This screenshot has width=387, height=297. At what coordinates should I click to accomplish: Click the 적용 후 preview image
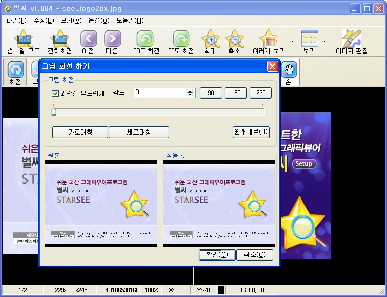(x=219, y=204)
